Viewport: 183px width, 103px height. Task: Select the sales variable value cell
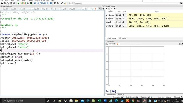point(155,19)
